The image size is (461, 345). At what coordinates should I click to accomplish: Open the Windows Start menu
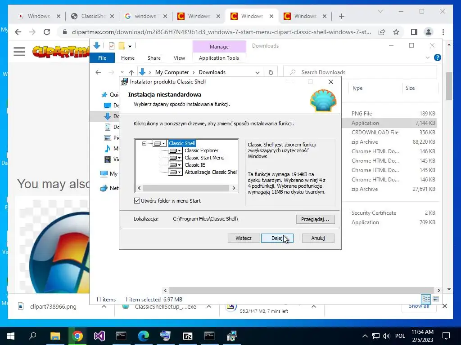pyautogui.click(x=11, y=336)
